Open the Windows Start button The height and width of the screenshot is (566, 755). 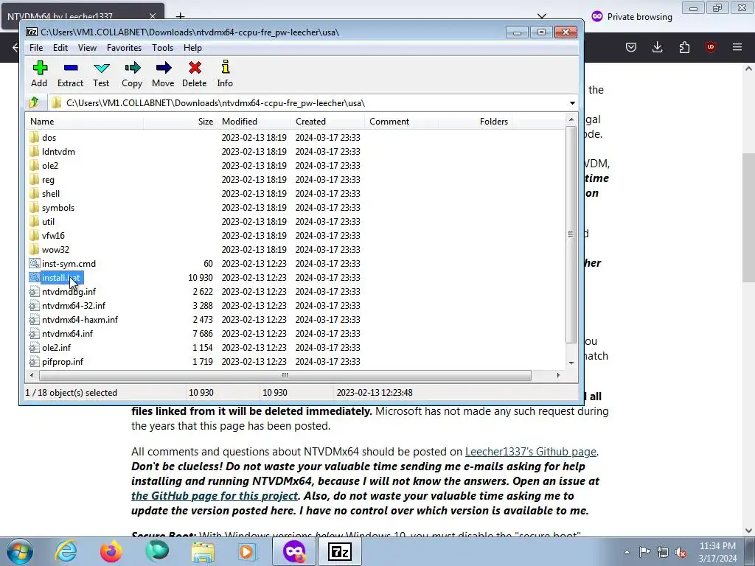(19, 551)
